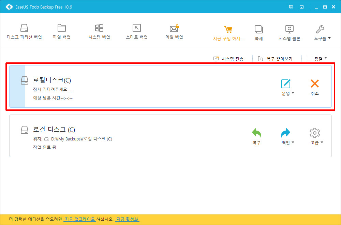The image size is (341, 225).
Task: Click the 예상 남은 시간 remaining time text
Action: tap(53, 98)
